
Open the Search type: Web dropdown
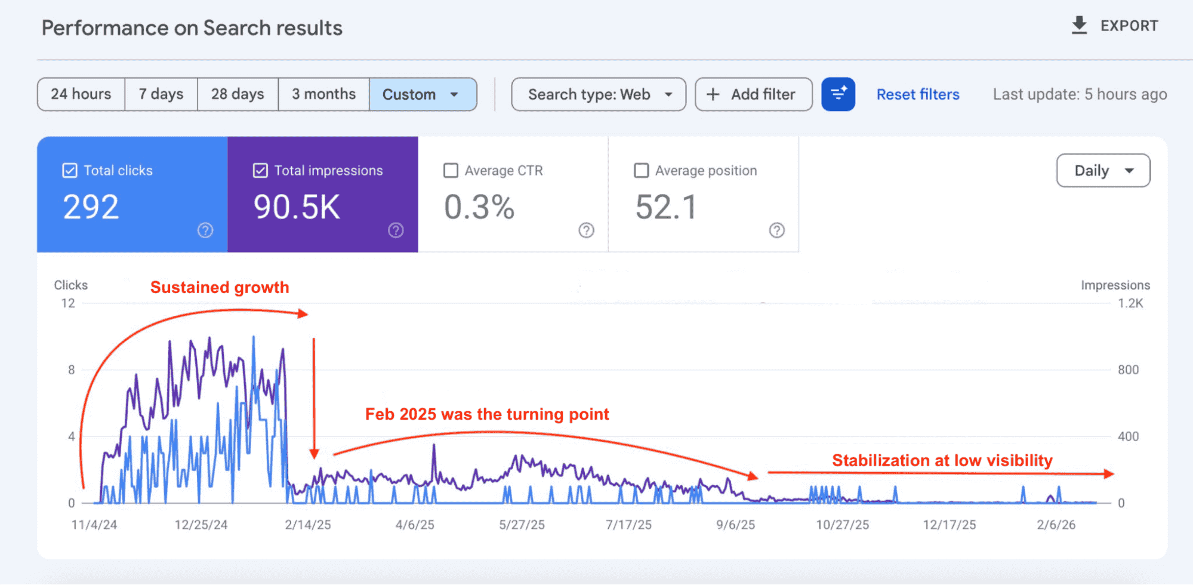[598, 94]
